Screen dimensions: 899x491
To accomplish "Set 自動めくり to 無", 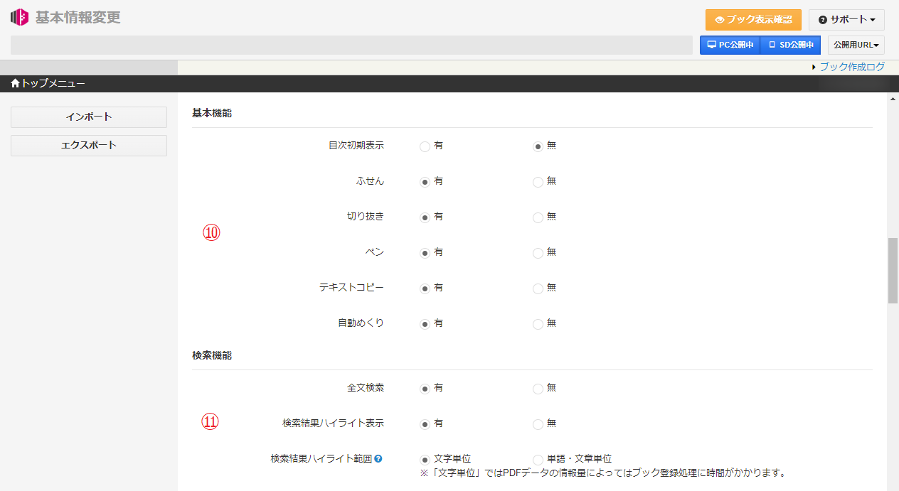I will [538, 324].
